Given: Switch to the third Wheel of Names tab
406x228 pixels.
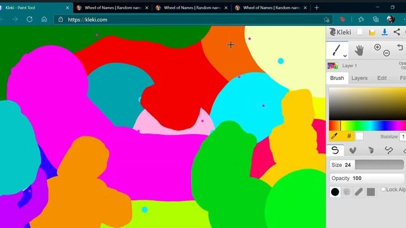Looking at the screenshot, I should pos(271,8).
